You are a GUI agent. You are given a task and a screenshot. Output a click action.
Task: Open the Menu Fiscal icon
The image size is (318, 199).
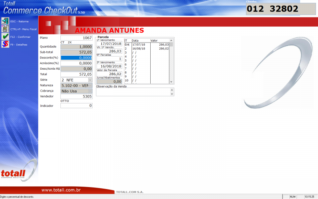5,29
